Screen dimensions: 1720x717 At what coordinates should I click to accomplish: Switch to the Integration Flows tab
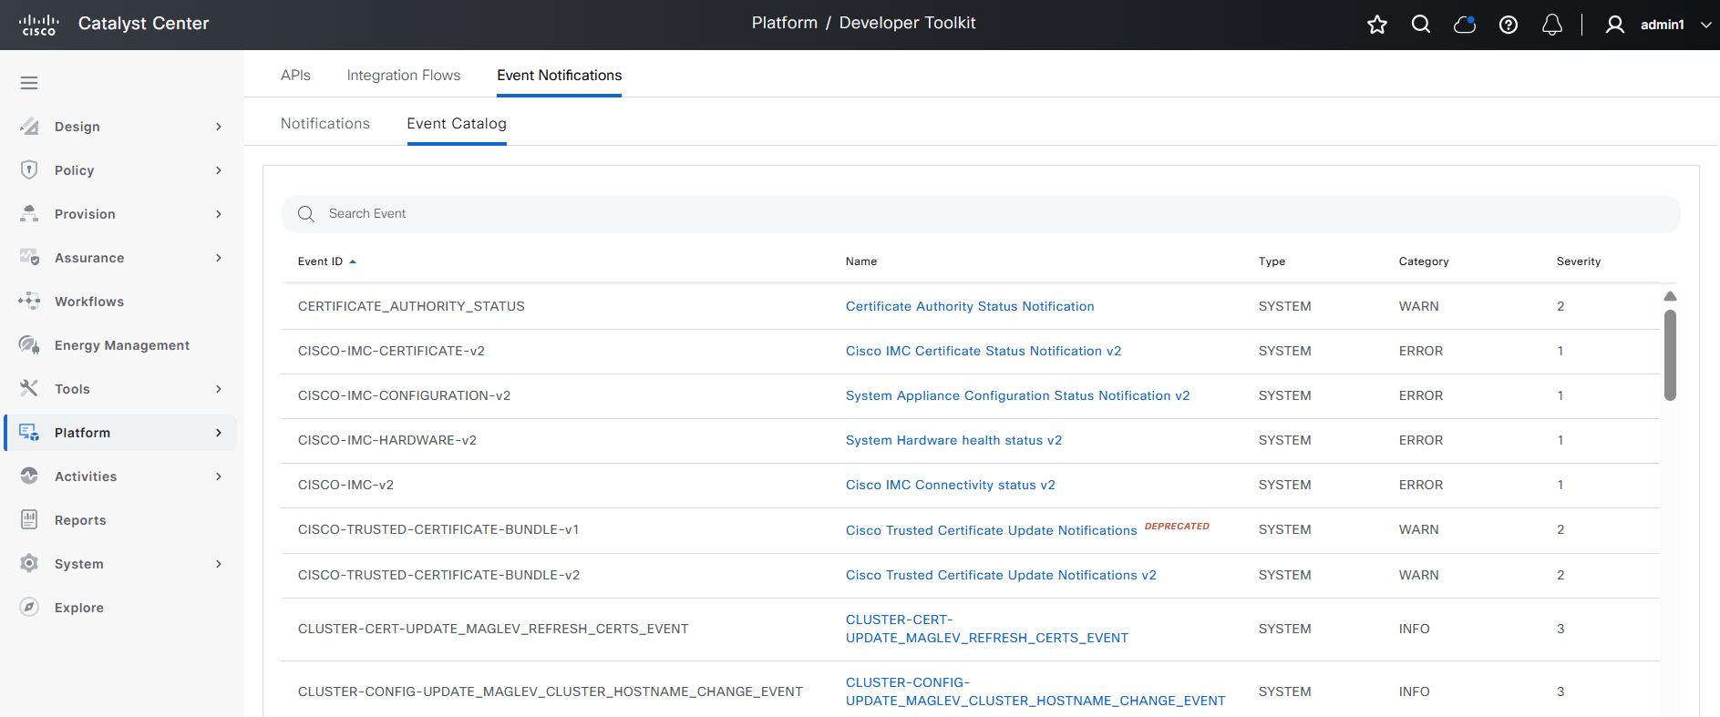coord(403,76)
